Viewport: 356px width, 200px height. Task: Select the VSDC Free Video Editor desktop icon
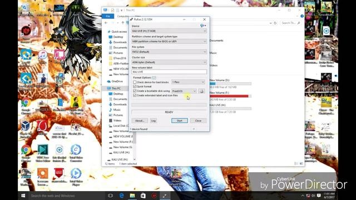[43, 153]
